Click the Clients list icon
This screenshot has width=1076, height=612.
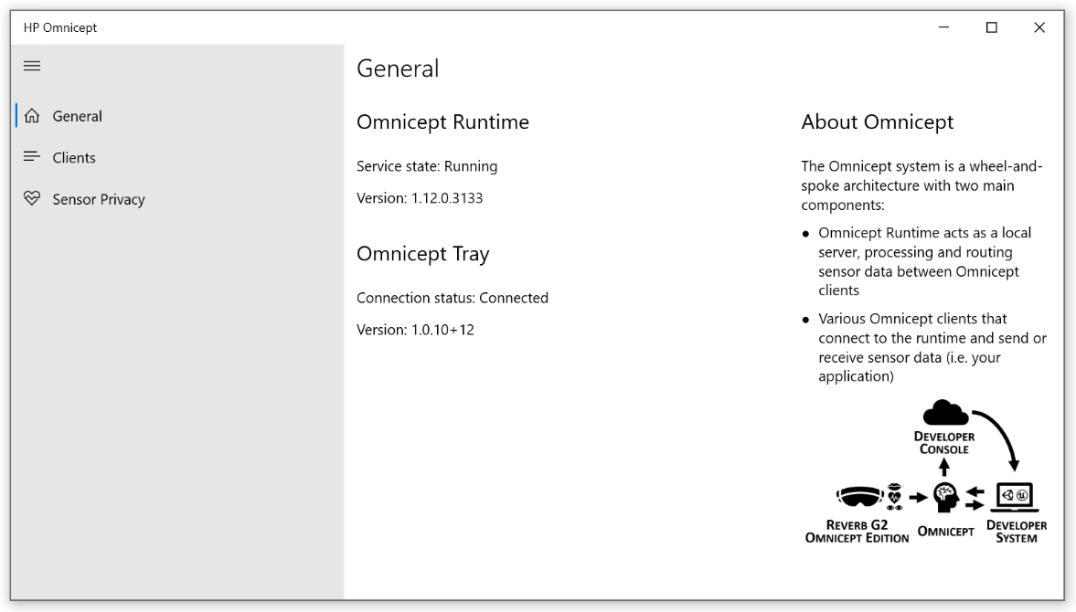pyautogui.click(x=32, y=157)
